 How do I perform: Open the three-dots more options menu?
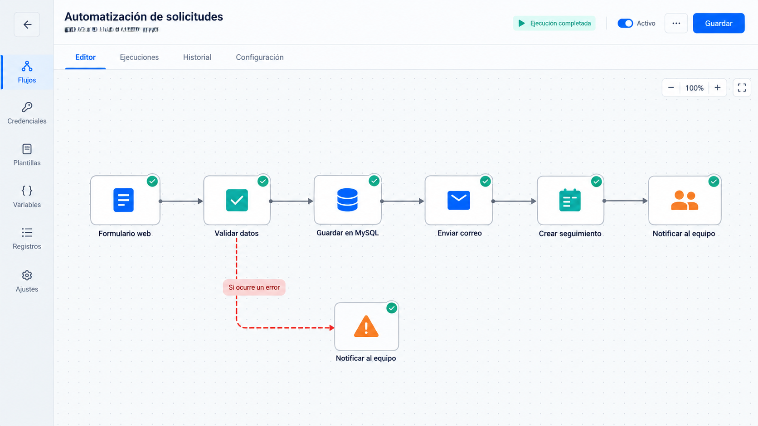tap(676, 23)
